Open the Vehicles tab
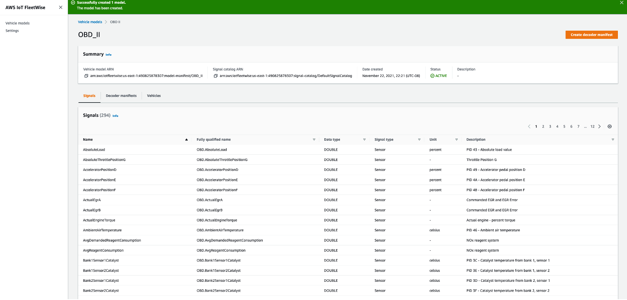The width and height of the screenshot is (627, 300). tap(154, 96)
